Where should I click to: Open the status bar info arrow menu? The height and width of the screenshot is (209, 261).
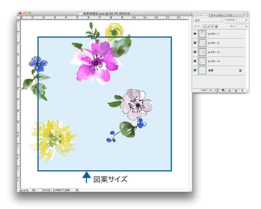tap(78, 190)
